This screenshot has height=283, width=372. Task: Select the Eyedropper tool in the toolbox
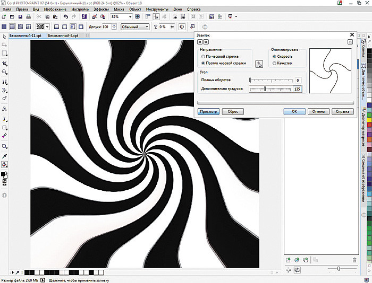click(5, 155)
